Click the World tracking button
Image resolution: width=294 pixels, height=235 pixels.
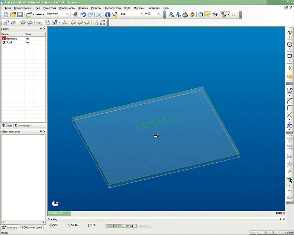click(x=129, y=226)
